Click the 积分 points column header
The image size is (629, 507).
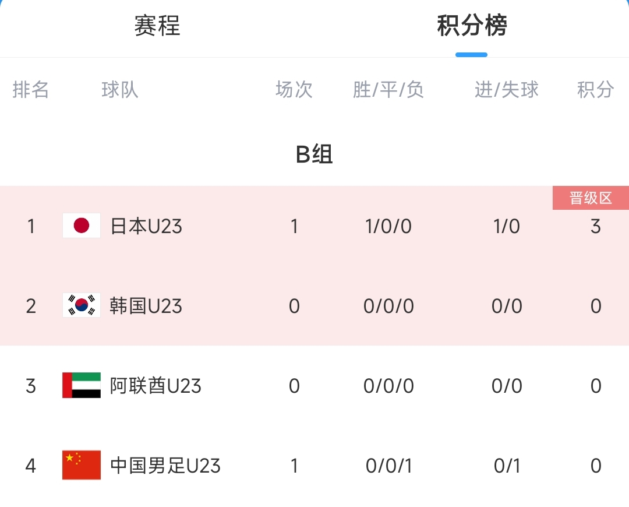tap(595, 90)
